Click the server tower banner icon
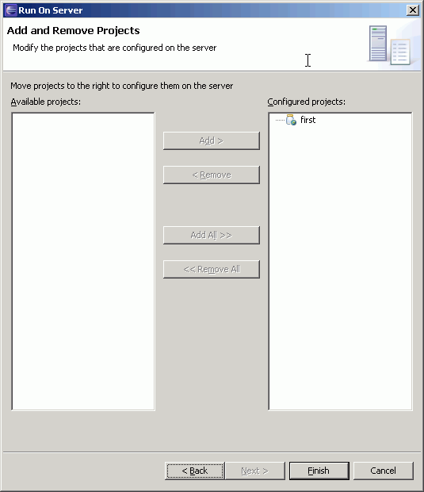 (378, 44)
